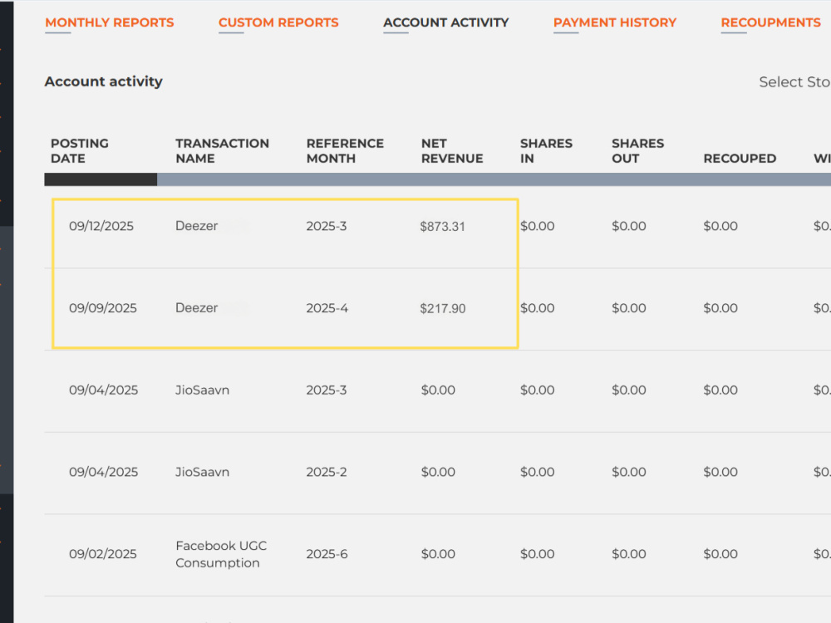Viewport: 831px width, 623px height.
Task: Open the Select Store dropdown
Action: 794,82
